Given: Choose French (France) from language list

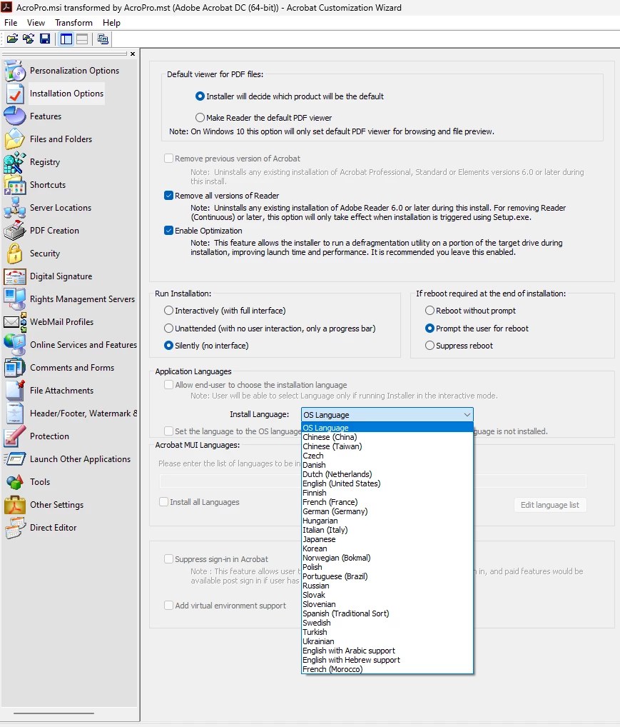Looking at the screenshot, I should point(387,502).
